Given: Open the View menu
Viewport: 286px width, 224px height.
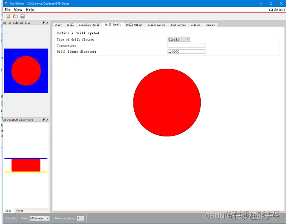Looking at the screenshot, I should (x=18, y=10).
